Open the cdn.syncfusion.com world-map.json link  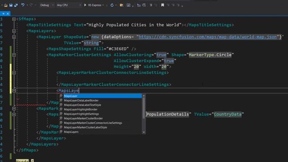(207, 37)
